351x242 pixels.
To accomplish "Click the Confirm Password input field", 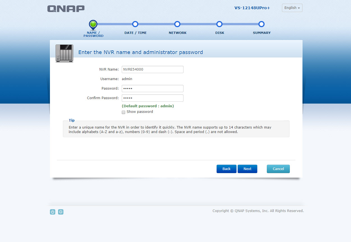I will coord(152,98).
